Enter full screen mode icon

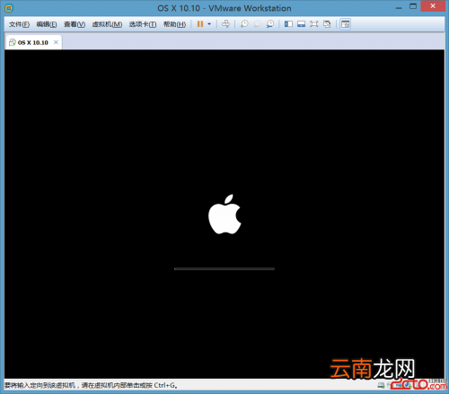pos(314,24)
